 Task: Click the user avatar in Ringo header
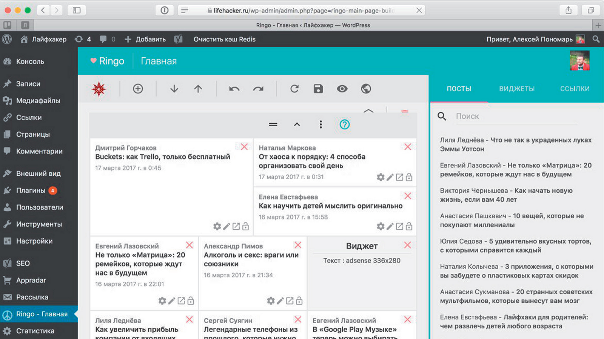(579, 61)
